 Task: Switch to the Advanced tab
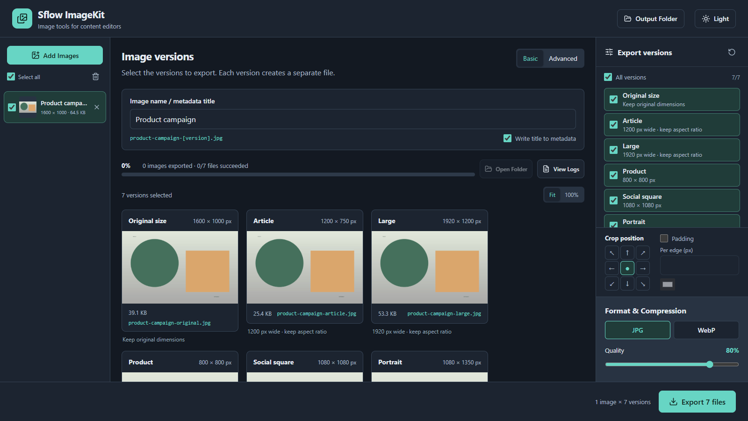coord(563,58)
